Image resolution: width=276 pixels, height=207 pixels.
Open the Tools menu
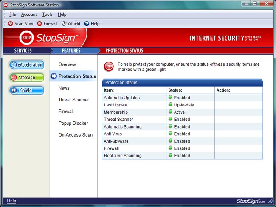tap(47, 14)
